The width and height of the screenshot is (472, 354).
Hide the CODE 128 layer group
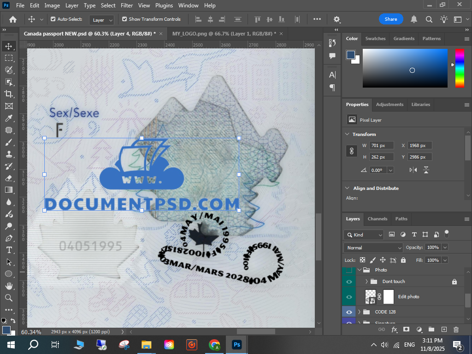pyautogui.click(x=349, y=312)
